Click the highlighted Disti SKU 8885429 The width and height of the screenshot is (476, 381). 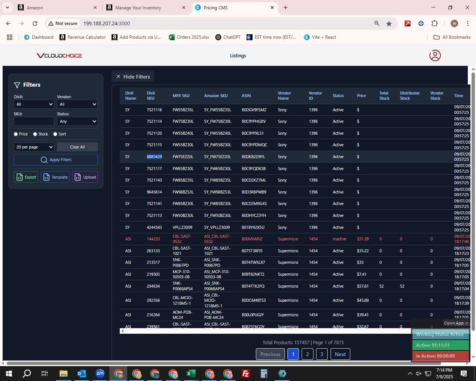(x=154, y=157)
